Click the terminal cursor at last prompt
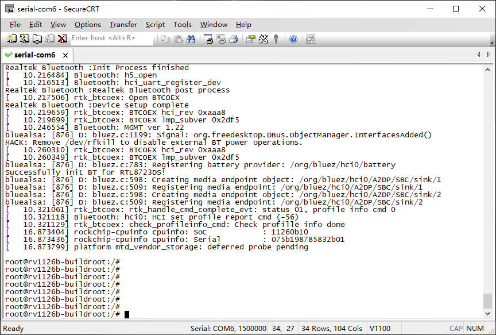This screenshot has width=496, height=335. coord(127,314)
